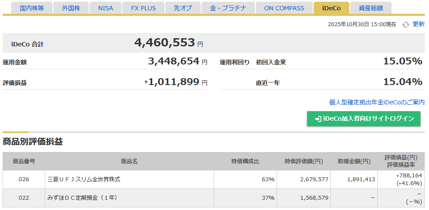The width and height of the screenshot is (429, 210).
Task: Open the ON COMPASS tab
Action: [x=284, y=8]
